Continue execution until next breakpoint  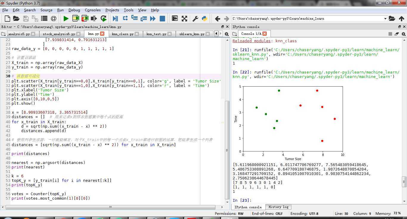[x=153, y=18]
